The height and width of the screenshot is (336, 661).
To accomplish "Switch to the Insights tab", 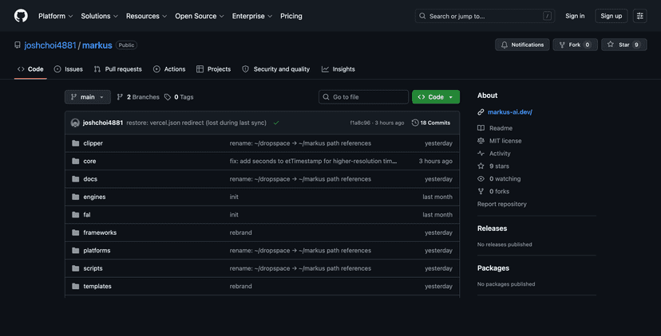I will click(338, 69).
